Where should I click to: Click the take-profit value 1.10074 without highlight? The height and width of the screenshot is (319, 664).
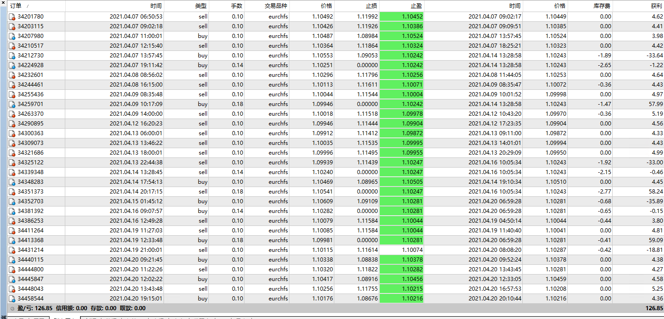tap(412, 250)
